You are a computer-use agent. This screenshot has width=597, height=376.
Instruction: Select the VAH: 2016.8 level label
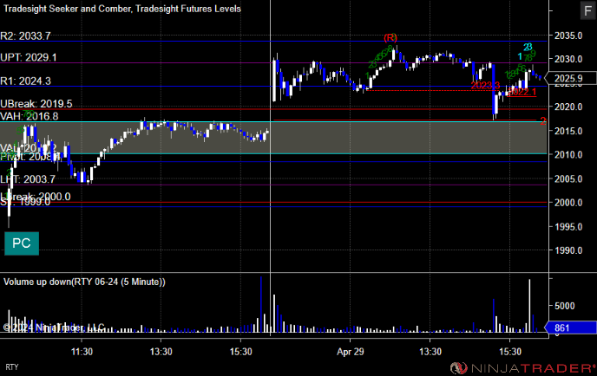point(30,116)
